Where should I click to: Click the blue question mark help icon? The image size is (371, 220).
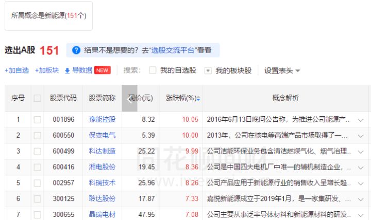(76, 50)
